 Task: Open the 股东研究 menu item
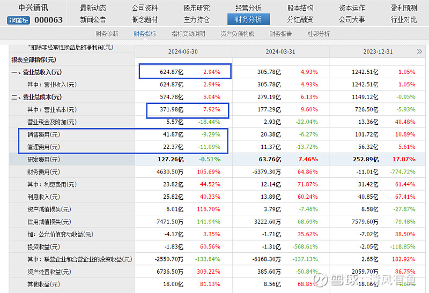[x=196, y=8]
